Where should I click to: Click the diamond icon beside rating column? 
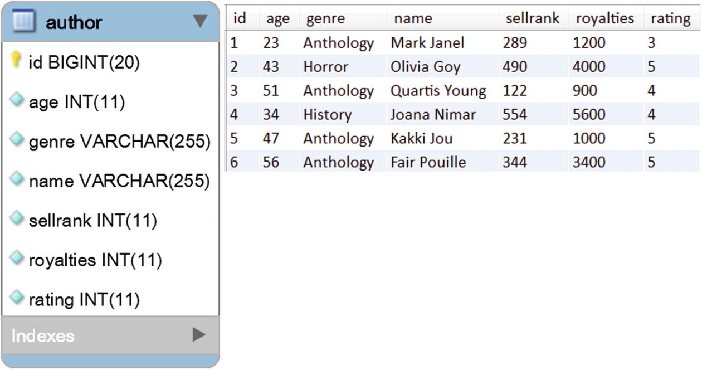[x=17, y=297]
